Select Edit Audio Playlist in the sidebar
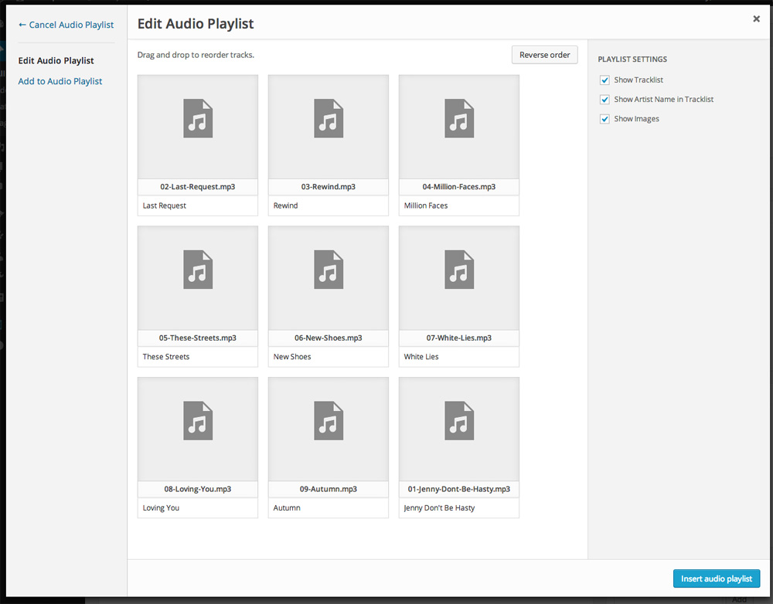This screenshot has height=604, width=773. click(x=57, y=60)
